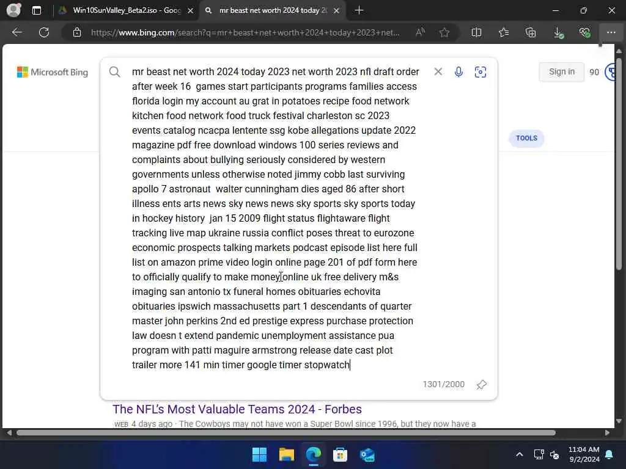Open Browser essentials heart icon
The image size is (626, 469).
click(x=584, y=32)
